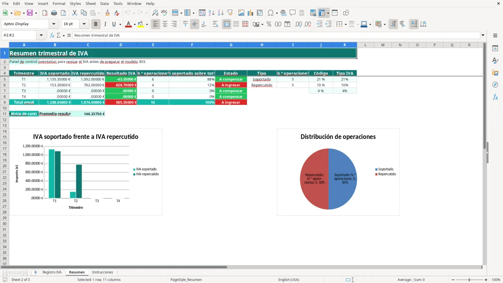Click the Add Decimal Place icon
This screenshot has width=503, height=283.
click(298, 24)
